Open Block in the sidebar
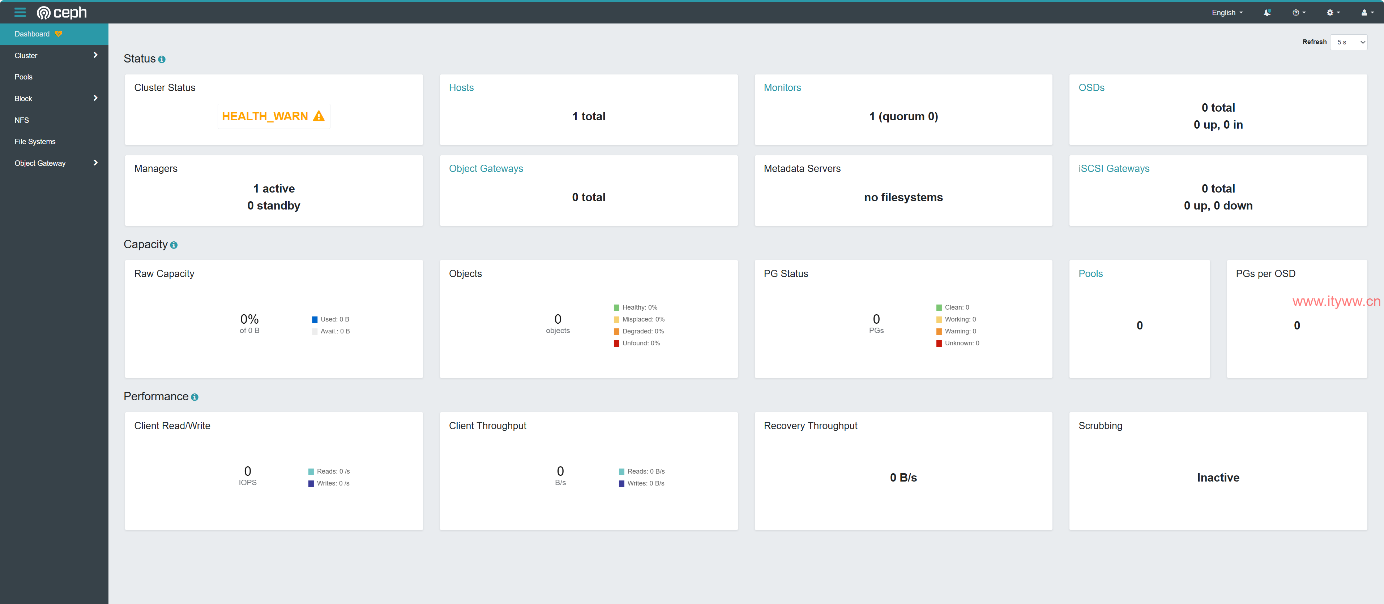Screen dimensions: 1384x604 pos(54,98)
